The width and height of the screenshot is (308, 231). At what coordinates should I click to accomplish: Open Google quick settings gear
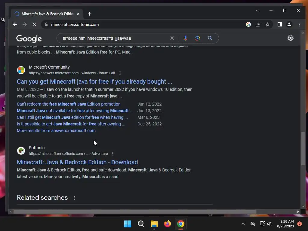(x=290, y=38)
